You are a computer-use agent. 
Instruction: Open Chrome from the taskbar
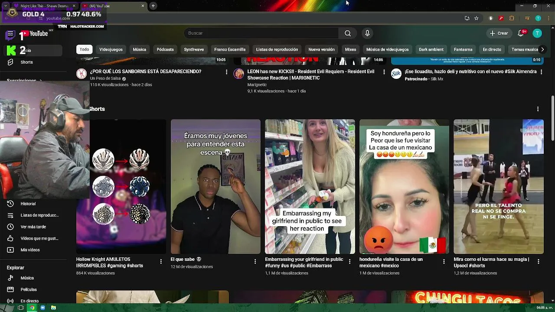32,308
